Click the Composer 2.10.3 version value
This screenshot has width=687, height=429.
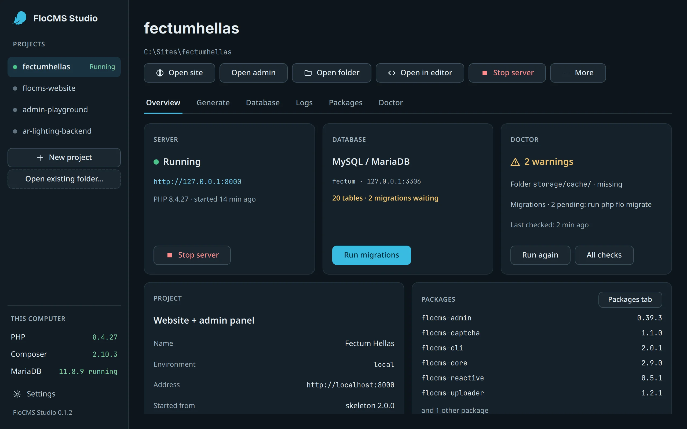point(105,354)
